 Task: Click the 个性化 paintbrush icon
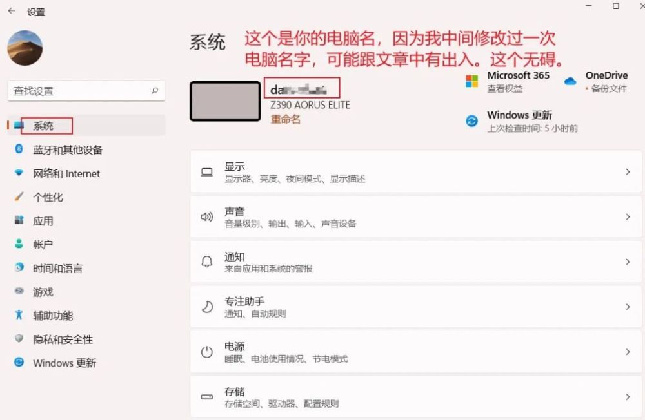[x=19, y=196]
